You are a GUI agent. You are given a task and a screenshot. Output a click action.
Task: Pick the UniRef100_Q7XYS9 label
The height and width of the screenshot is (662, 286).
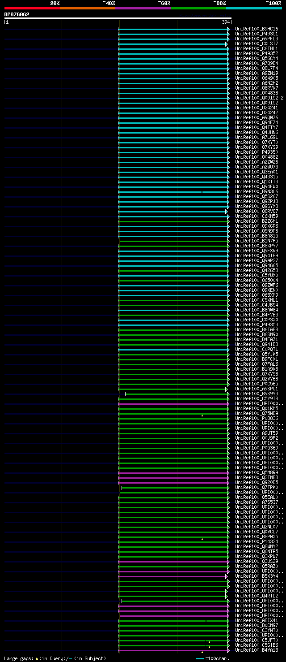pyautogui.click(x=257, y=147)
